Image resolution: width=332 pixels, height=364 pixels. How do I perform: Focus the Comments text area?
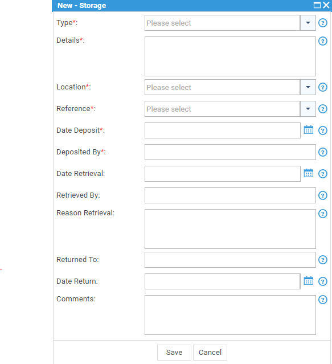[230, 315]
